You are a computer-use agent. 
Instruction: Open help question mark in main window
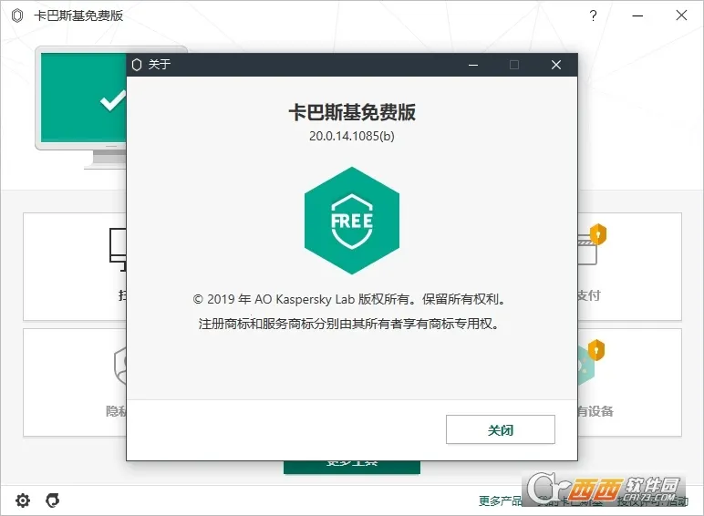[x=593, y=15]
